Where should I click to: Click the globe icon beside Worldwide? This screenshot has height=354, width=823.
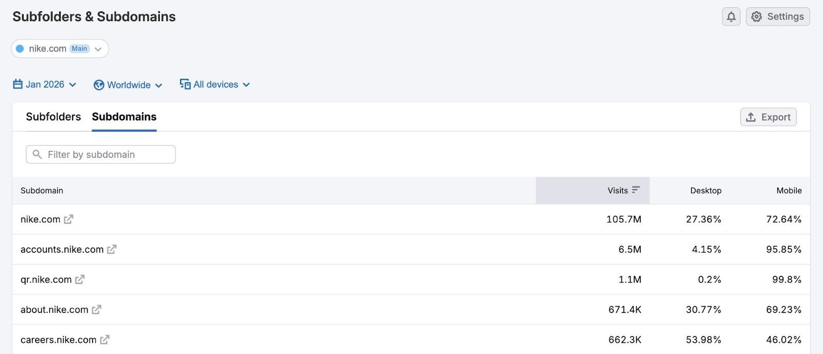point(99,84)
